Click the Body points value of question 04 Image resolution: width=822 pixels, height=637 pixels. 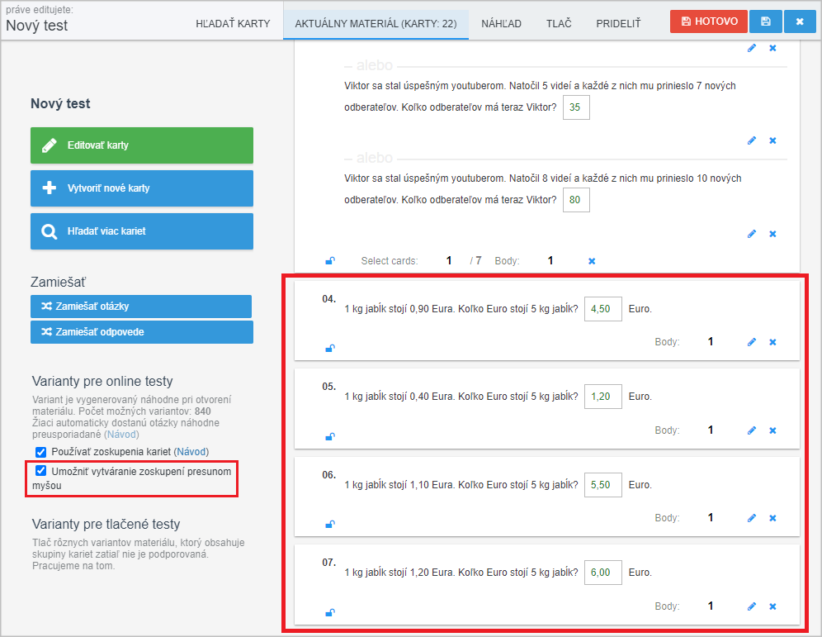[711, 341]
